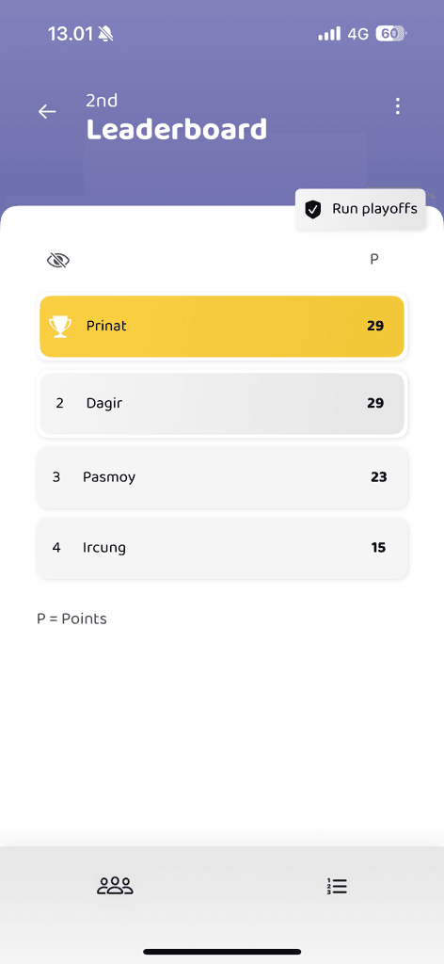The height and width of the screenshot is (964, 444).
Task: Select Prinat's leaderboard row
Action: coord(222,327)
